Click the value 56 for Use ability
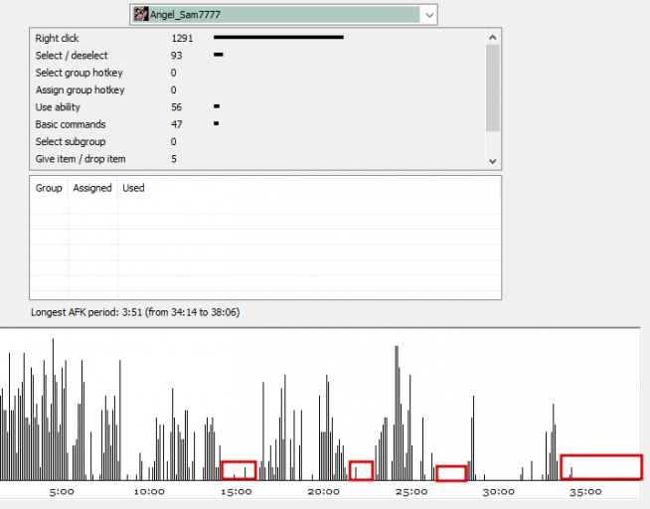The image size is (650, 509). 176,107
